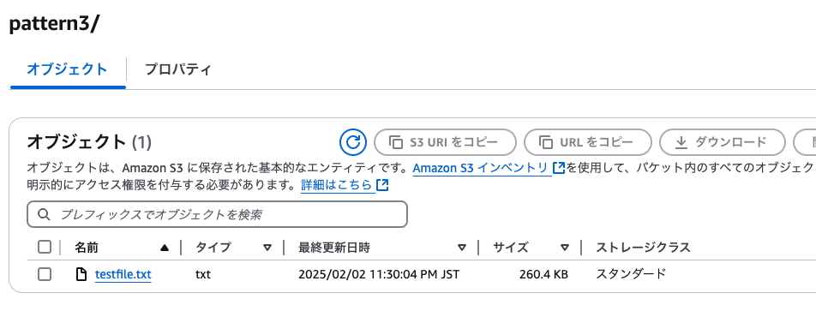The width and height of the screenshot is (816, 317).
Task: Toggle the select-all checkbox in header
Action: click(x=45, y=248)
